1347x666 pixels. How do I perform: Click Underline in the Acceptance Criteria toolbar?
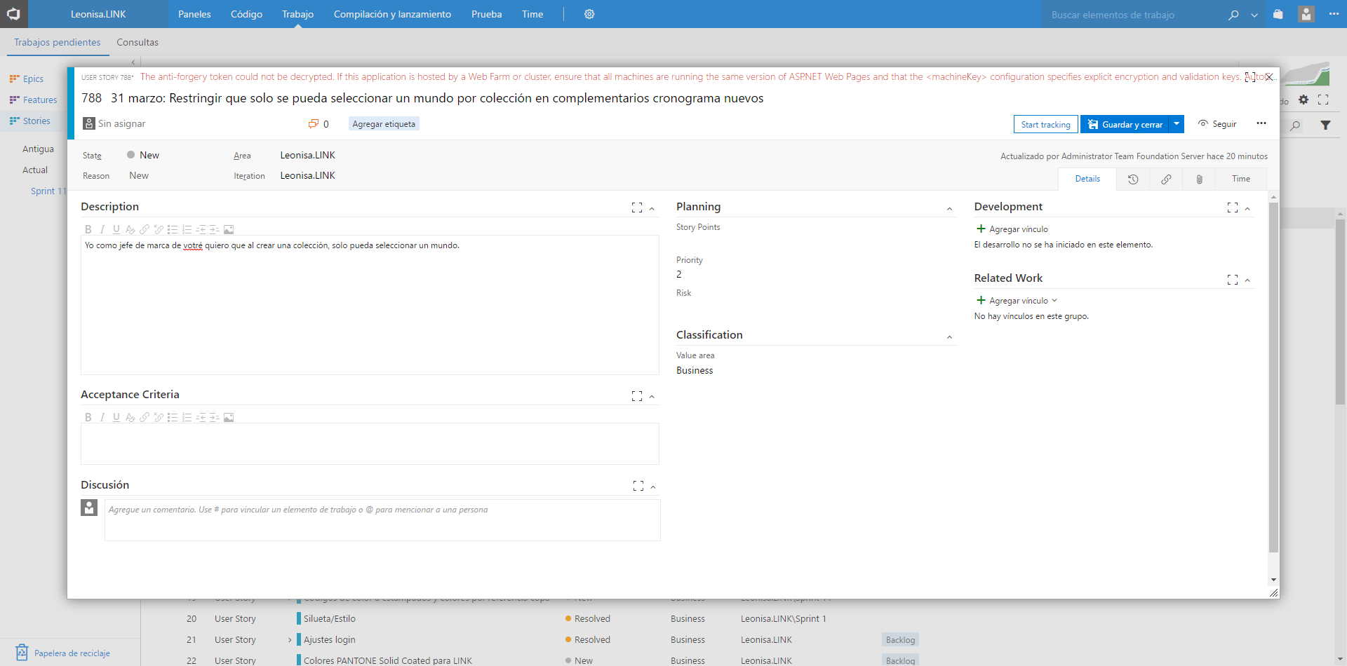point(116,417)
